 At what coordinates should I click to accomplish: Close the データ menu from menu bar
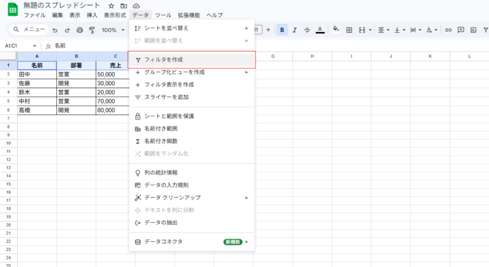point(140,15)
